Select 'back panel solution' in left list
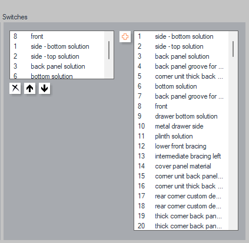The width and height of the screenshot is (249, 243). tap(57, 66)
